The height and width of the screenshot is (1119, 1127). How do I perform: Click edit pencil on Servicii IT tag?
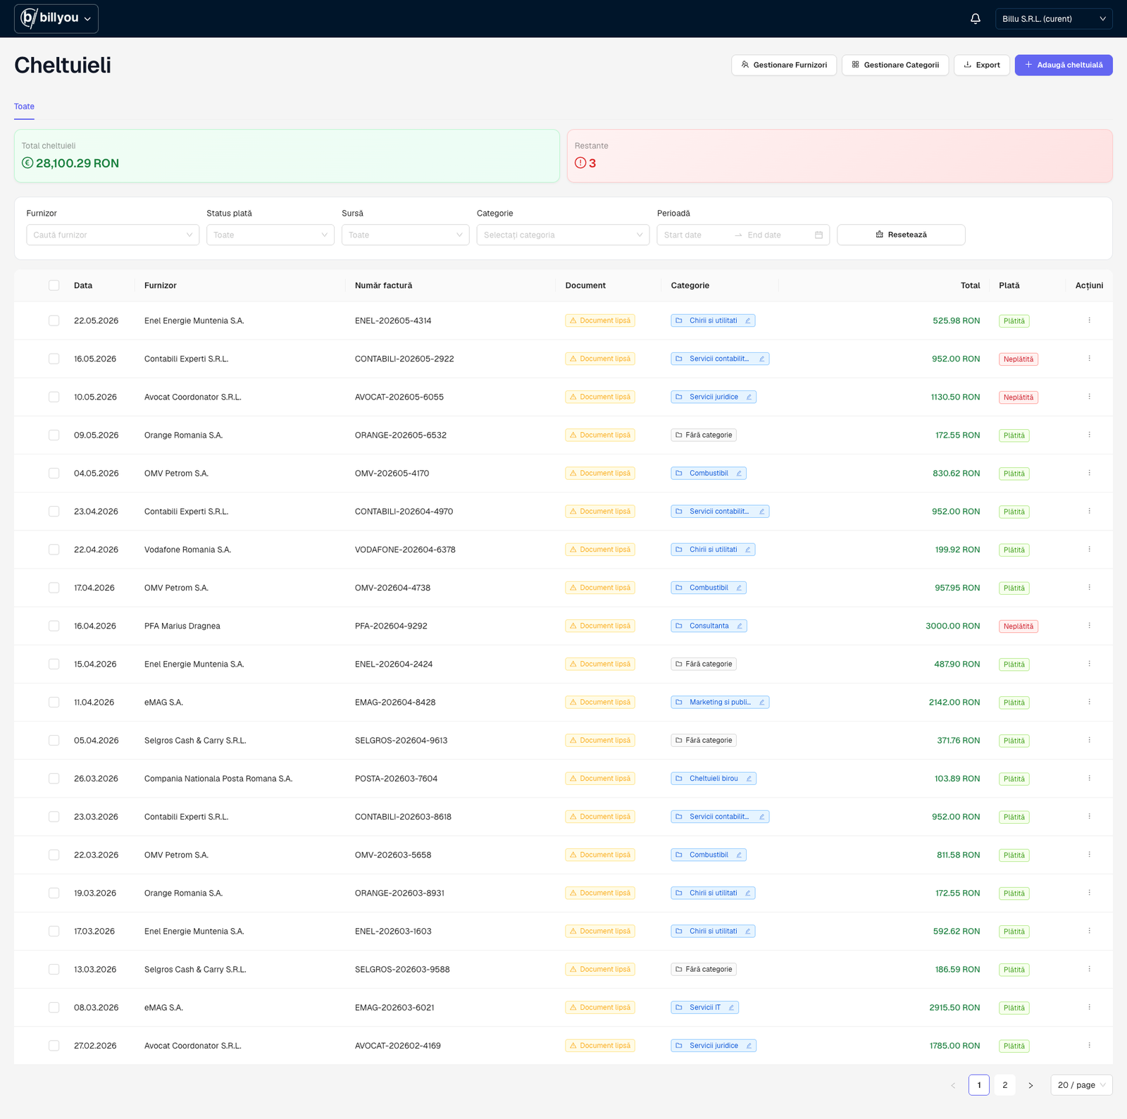click(731, 1008)
